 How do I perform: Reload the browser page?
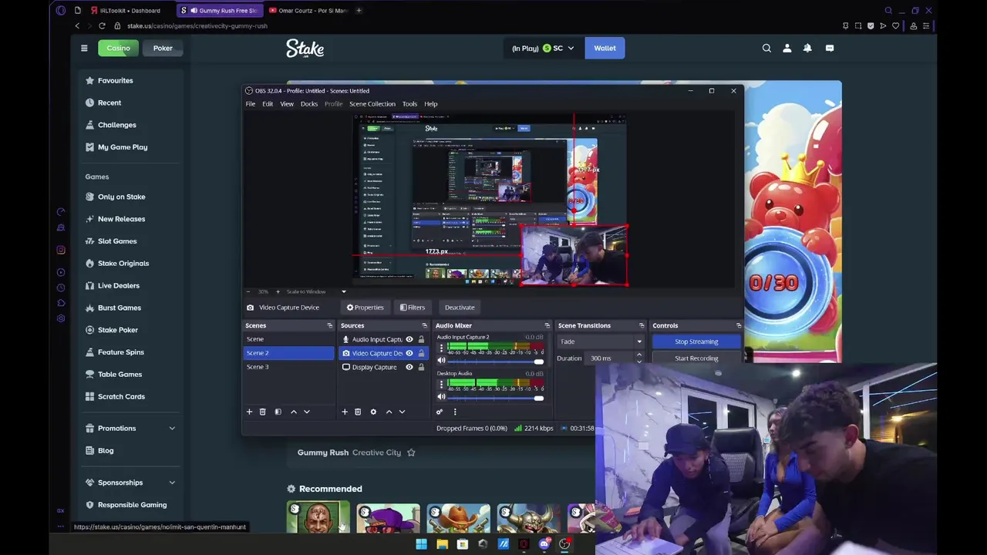pos(102,25)
